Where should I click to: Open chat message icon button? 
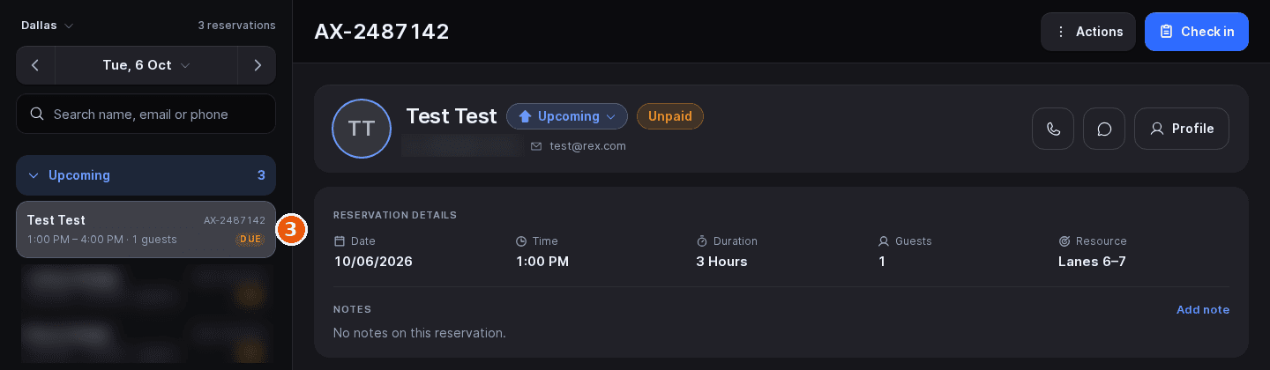click(1104, 129)
